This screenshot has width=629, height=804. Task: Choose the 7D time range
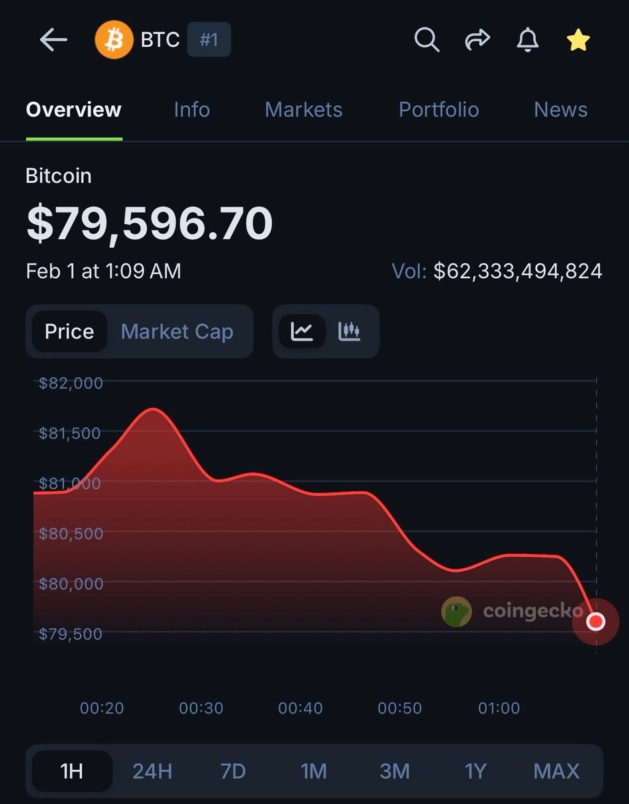pos(233,771)
